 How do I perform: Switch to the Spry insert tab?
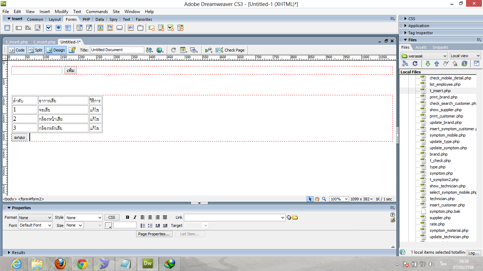[114, 19]
